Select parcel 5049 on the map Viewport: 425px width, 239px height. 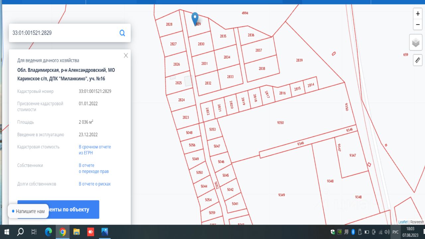tap(196, 159)
